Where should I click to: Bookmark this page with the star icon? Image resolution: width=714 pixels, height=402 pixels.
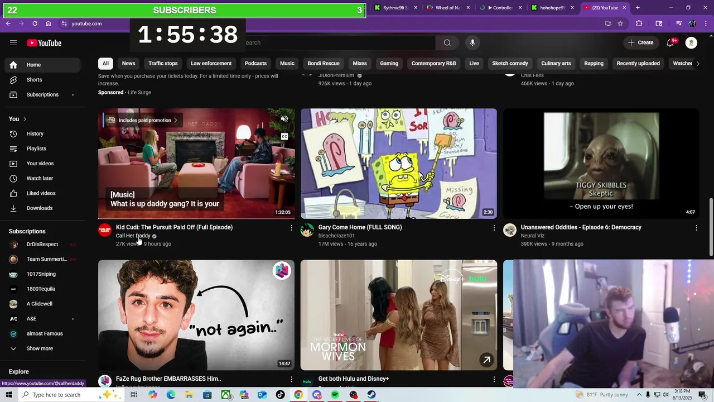click(x=620, y=23)
